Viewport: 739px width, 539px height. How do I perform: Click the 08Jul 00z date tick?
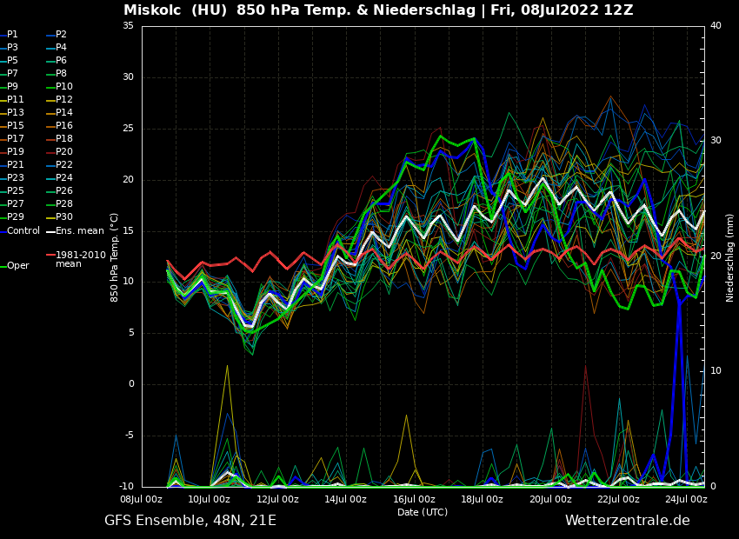coord(142,499)
